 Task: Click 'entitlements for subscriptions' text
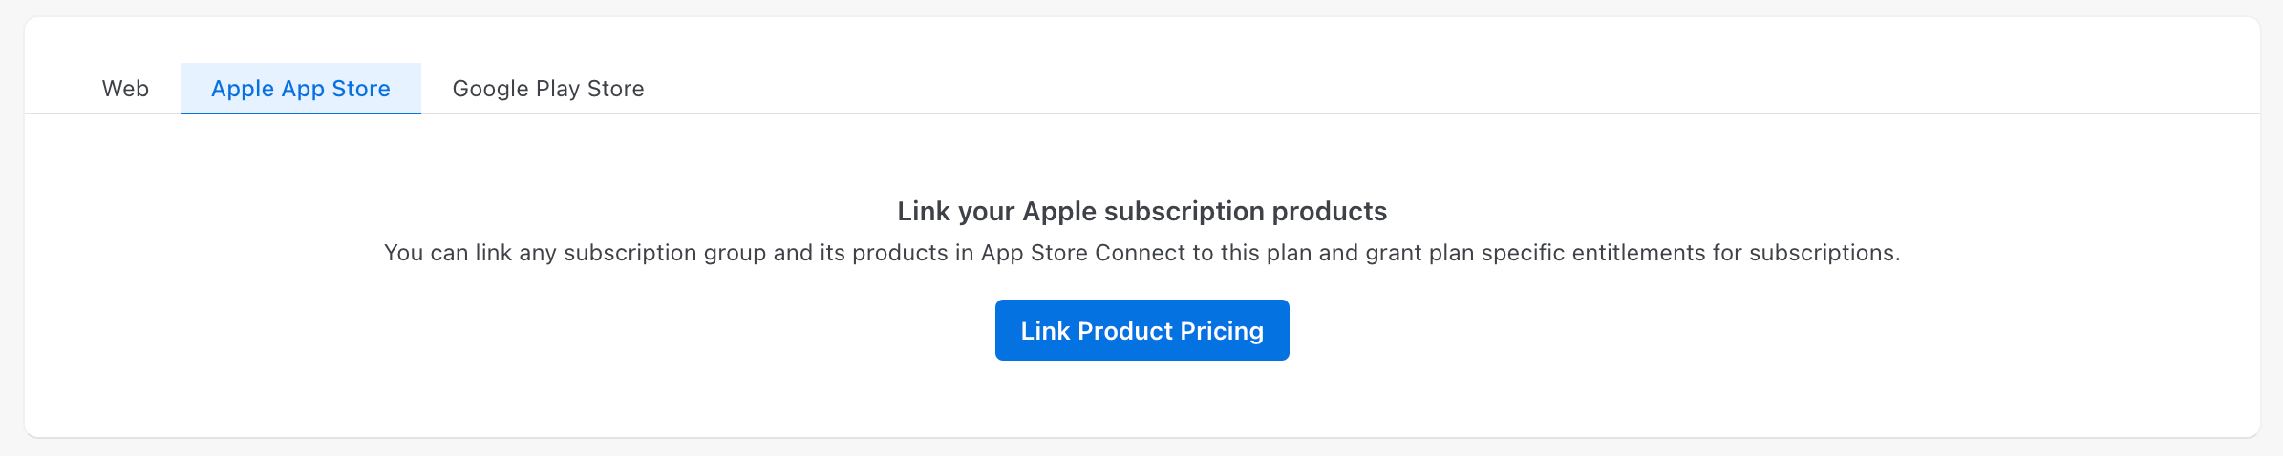1736,253
